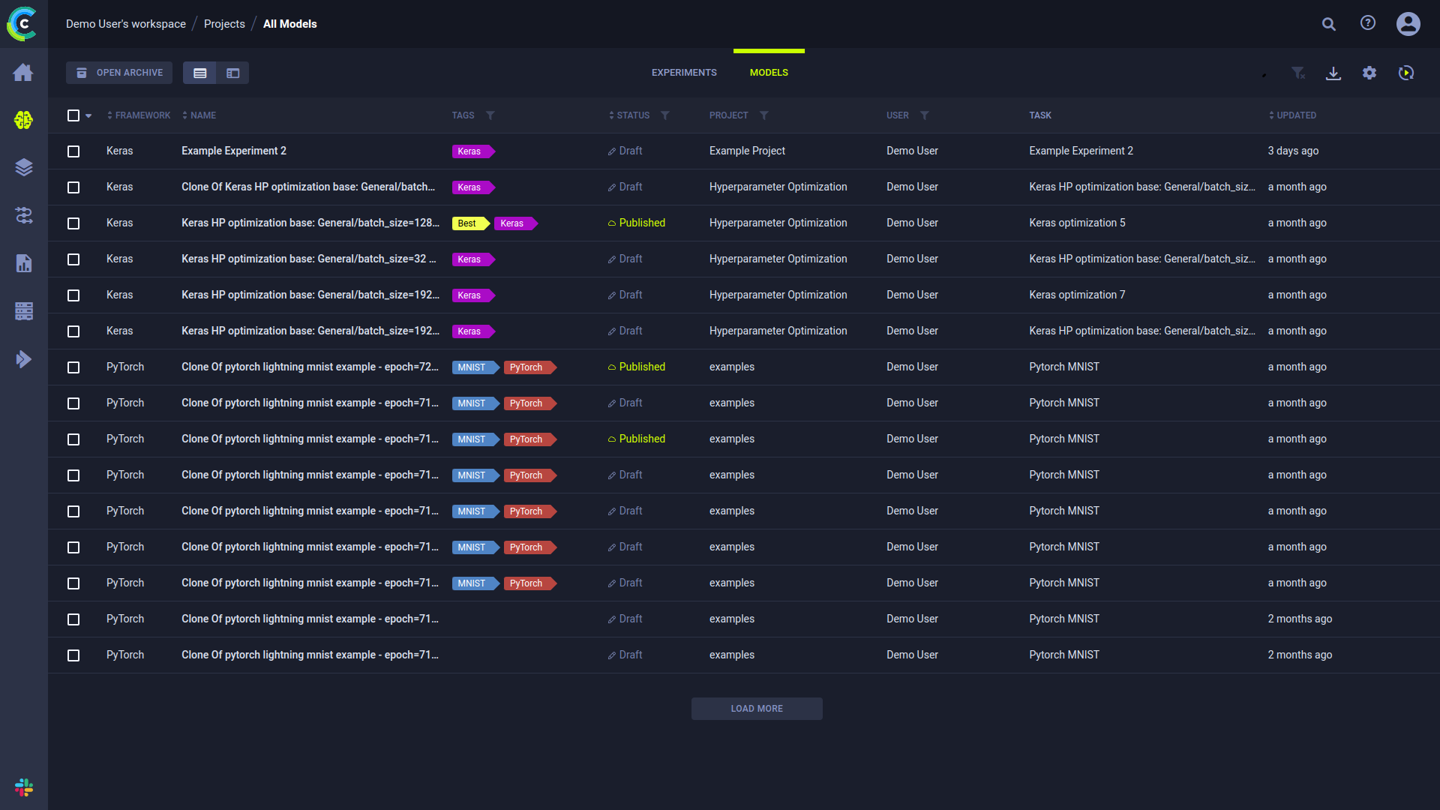Open the reports sidebar icon
This screenshot has height=810, width=1440.
click(x=23, y=263)
